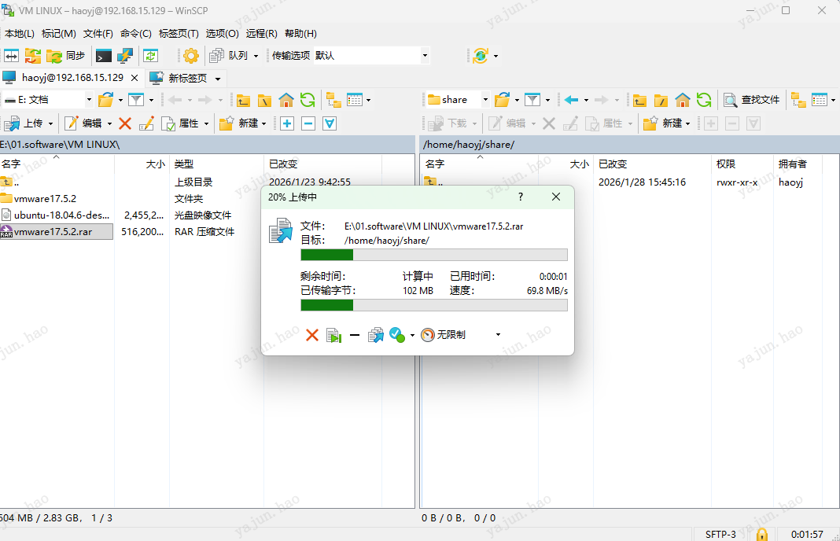
Task: Expand the once finished dropdown arrow
Action: click(x=412, y=335)
